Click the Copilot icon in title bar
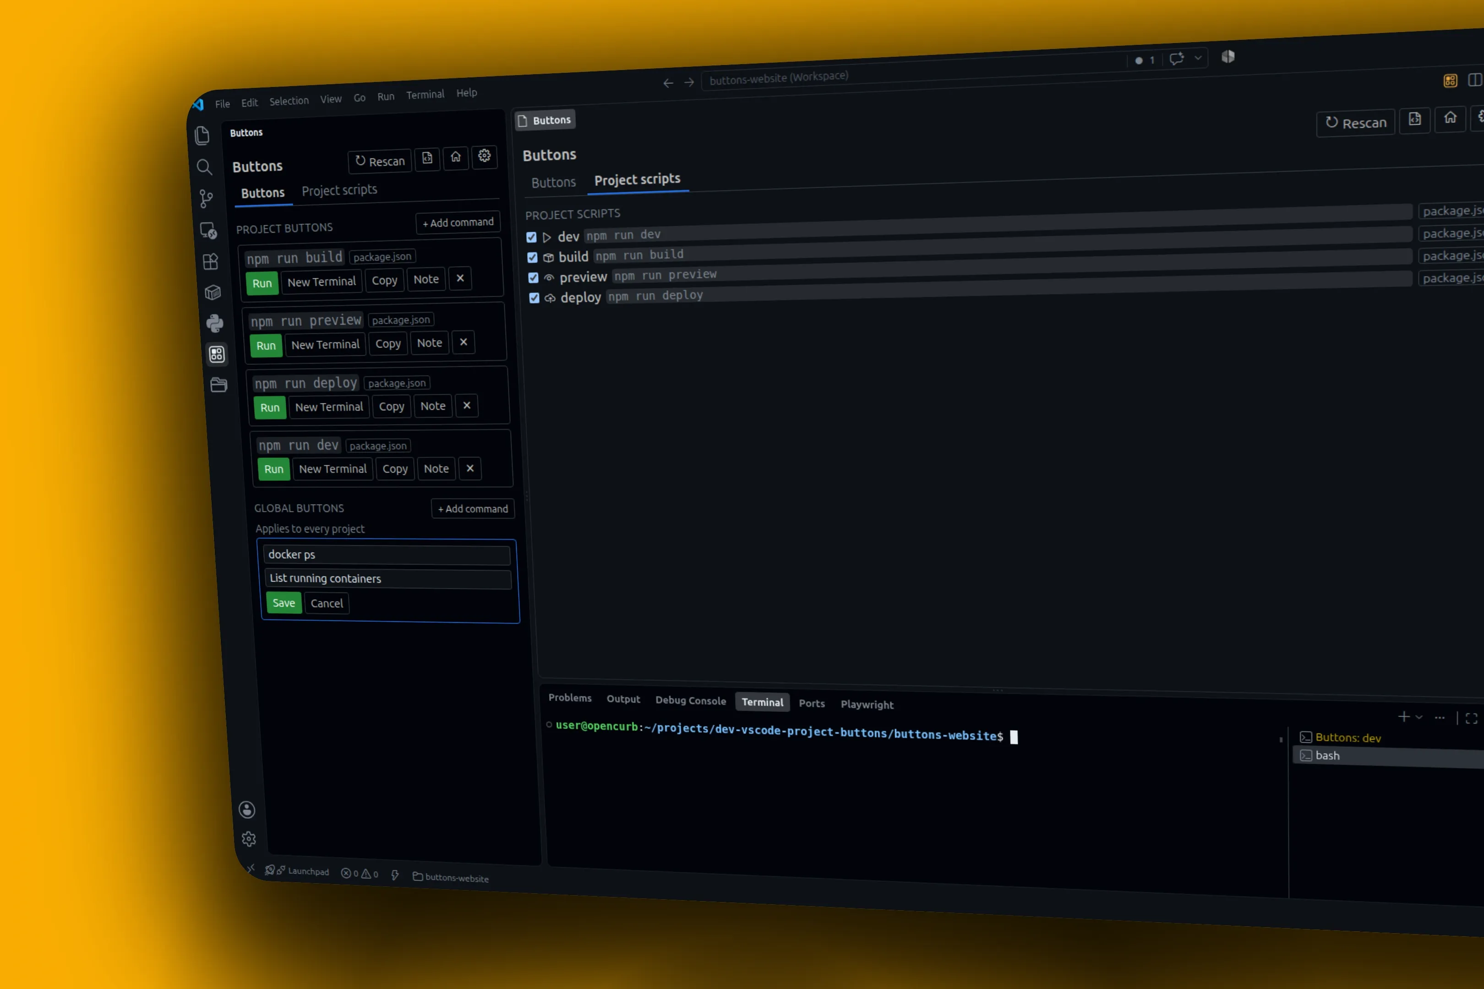The height and width of the screenshot is (989, 1484). (x=1228, y=57)
